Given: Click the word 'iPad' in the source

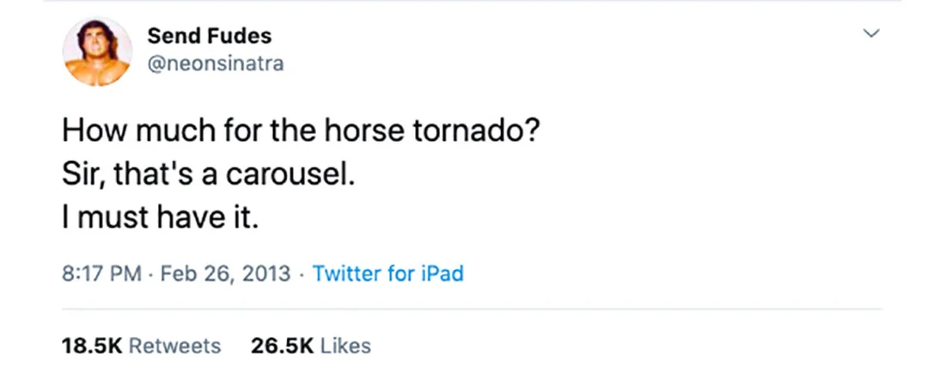Looking at the screenshot, I should point(442,273).
